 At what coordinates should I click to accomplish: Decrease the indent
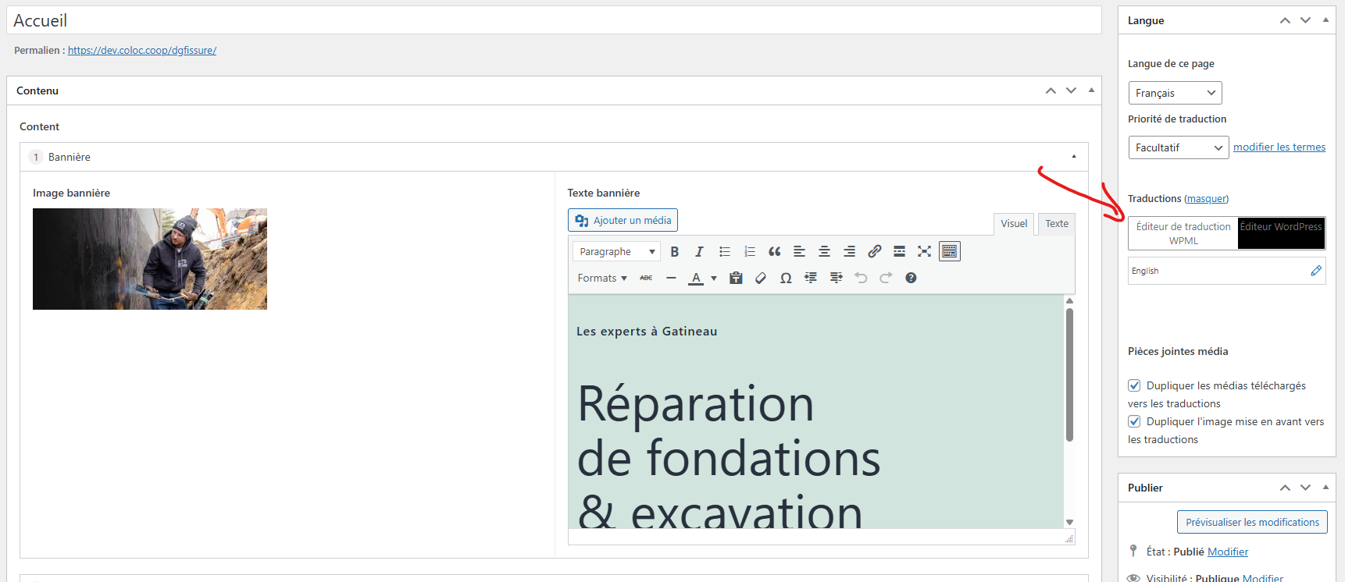[811, 278]
